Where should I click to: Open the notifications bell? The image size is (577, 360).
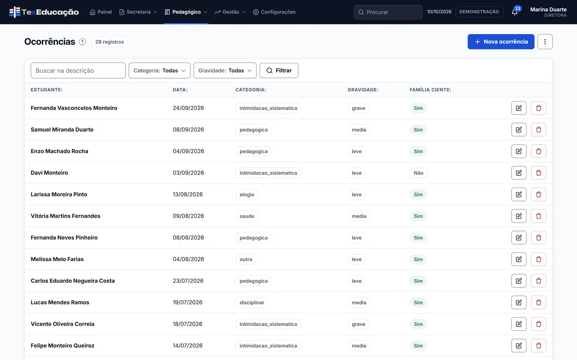[515, 12]
